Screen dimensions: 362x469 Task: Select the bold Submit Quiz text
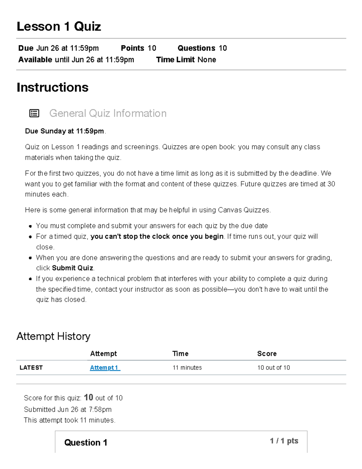[x=73, y=268]
